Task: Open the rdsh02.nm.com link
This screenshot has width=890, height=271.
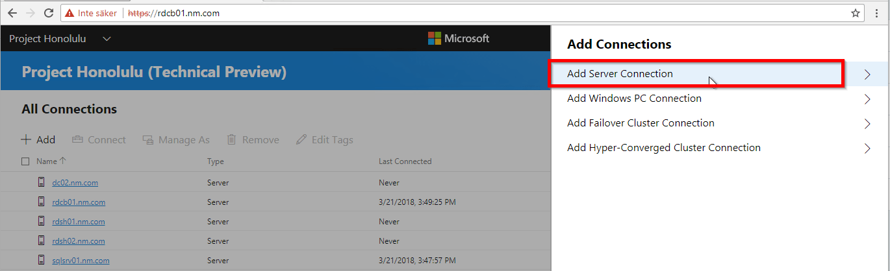Action: click(78, 241)
